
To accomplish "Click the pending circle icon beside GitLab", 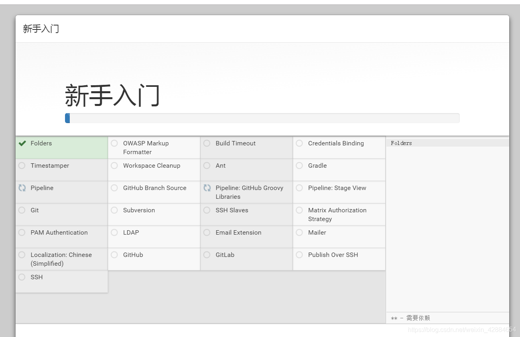I will pos(207,255).
